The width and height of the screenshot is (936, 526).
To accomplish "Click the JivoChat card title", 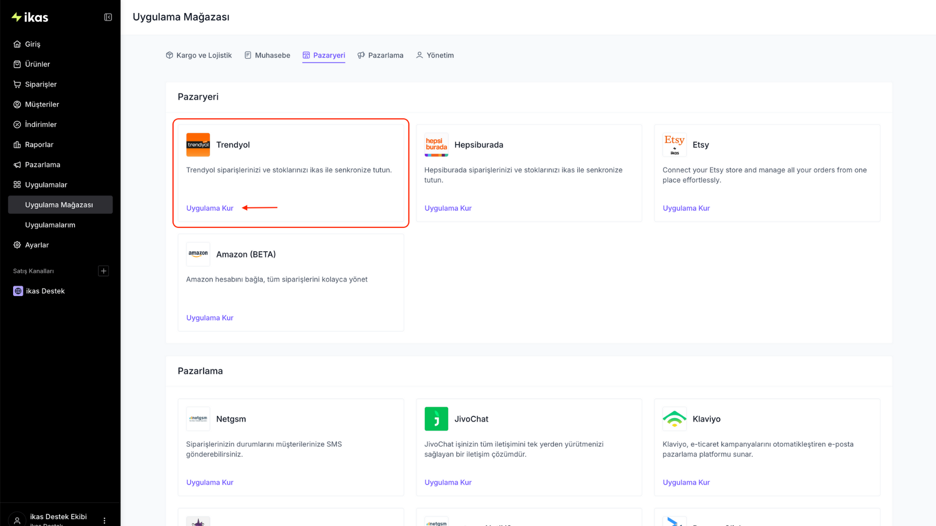I will [x=471, y=419].
